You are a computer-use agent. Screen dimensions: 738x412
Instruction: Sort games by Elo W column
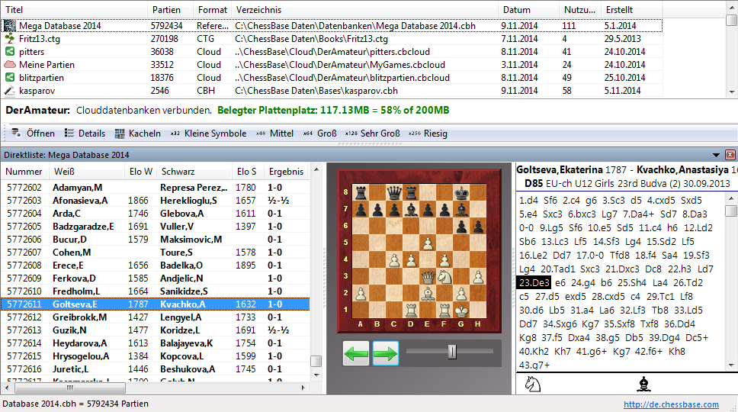click(141, 172)
